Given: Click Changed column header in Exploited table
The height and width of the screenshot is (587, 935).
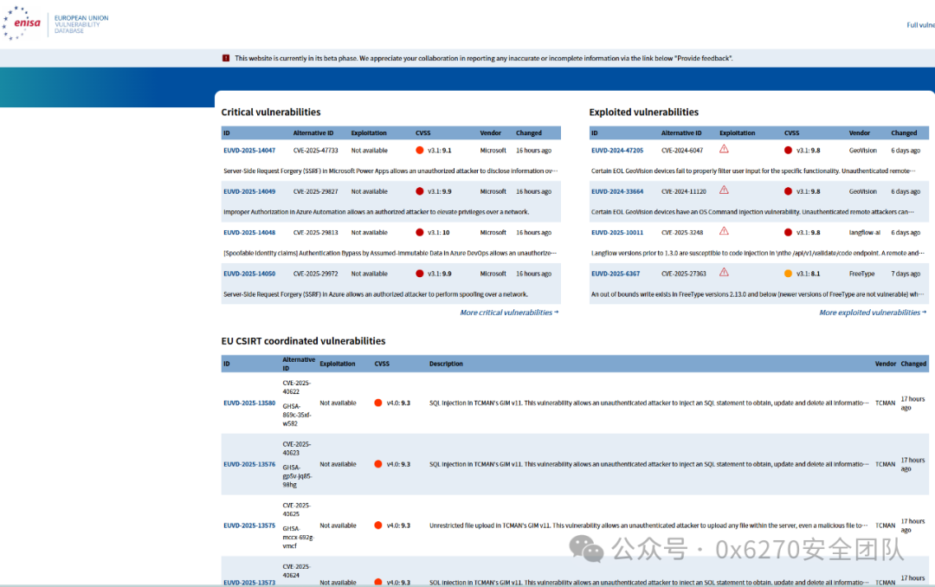Looking at the screenshot, I should (x=904, y=133).
